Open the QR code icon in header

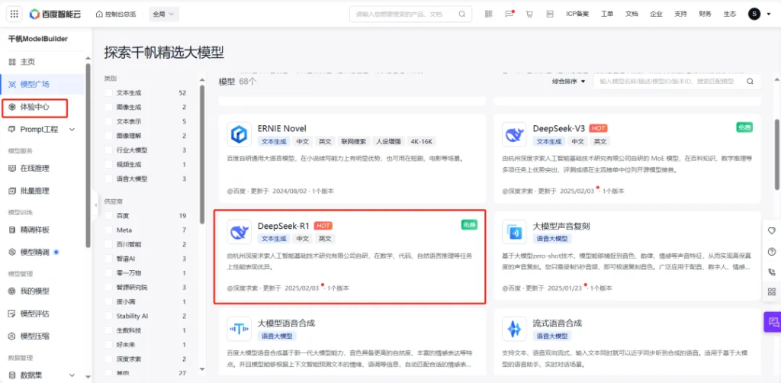[x=489, y=14]
